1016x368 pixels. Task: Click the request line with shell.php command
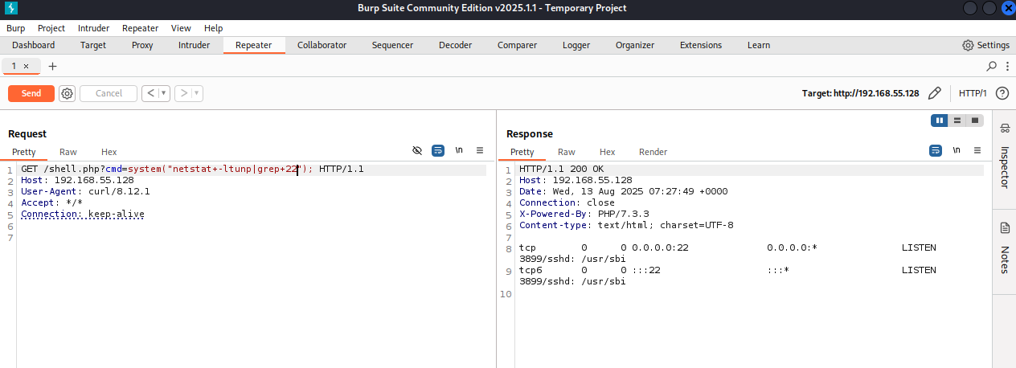click(193, 170)
